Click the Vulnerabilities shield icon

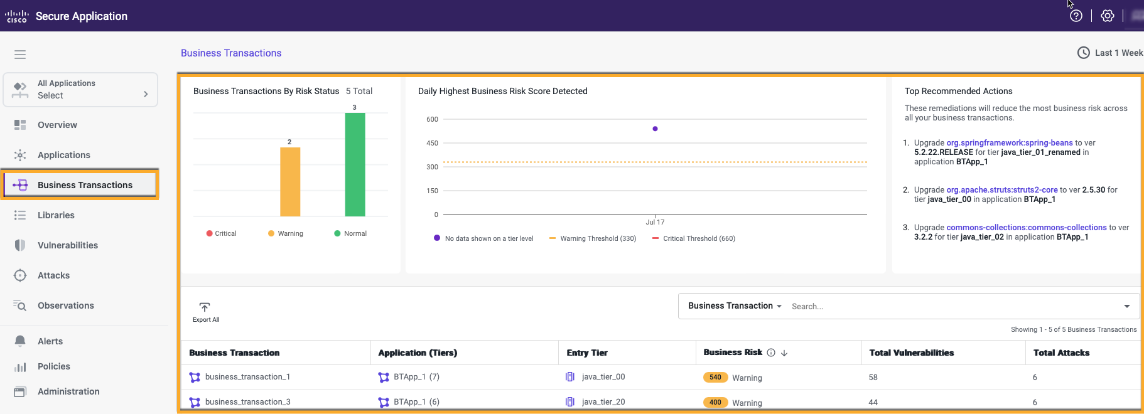[x=20, y=245]
